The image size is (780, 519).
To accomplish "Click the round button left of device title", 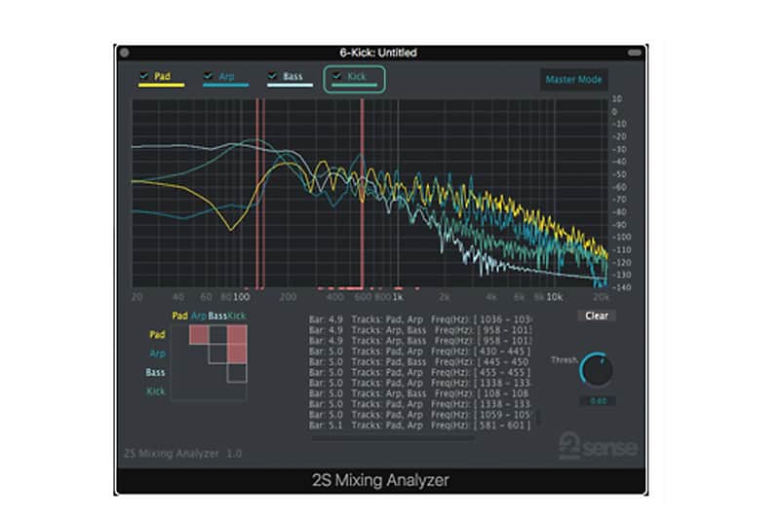I will (125, 53).
